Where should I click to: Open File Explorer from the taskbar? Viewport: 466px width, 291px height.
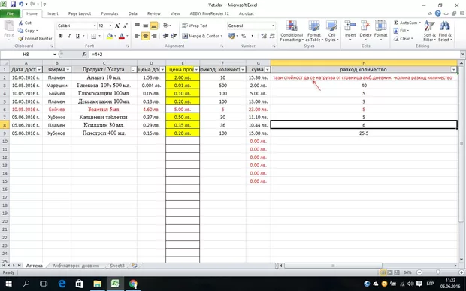tap(98, 284)
